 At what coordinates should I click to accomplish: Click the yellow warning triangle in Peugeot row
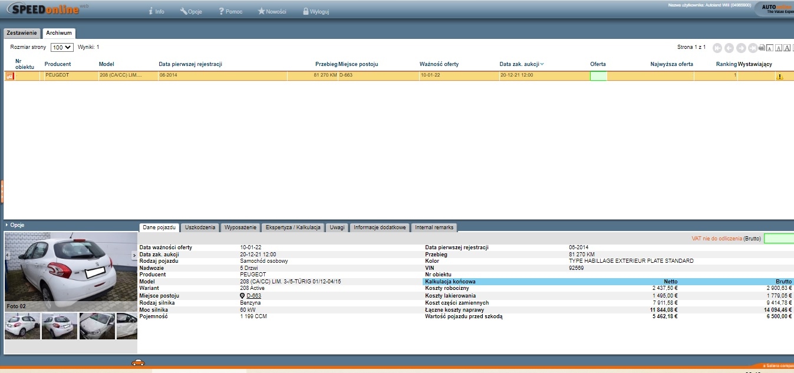point(779,77)
